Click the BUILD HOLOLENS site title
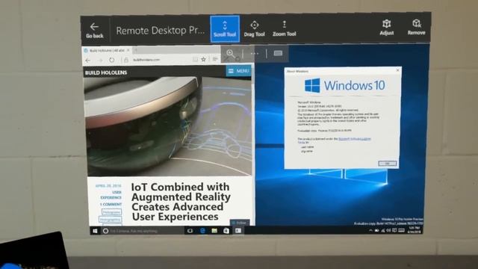The image size is (478, 269). point(106,72)
